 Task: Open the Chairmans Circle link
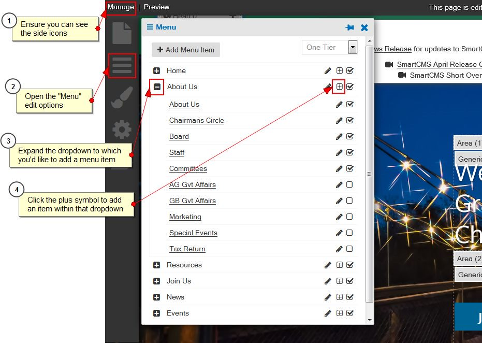[x=197, y=121]
